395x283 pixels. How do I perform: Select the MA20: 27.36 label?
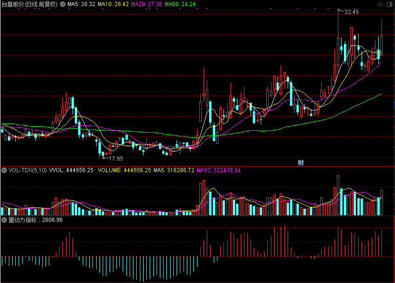(146, 4)
